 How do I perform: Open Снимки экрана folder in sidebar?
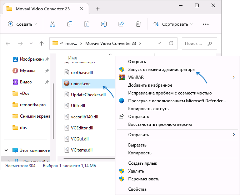click(31, 116)
